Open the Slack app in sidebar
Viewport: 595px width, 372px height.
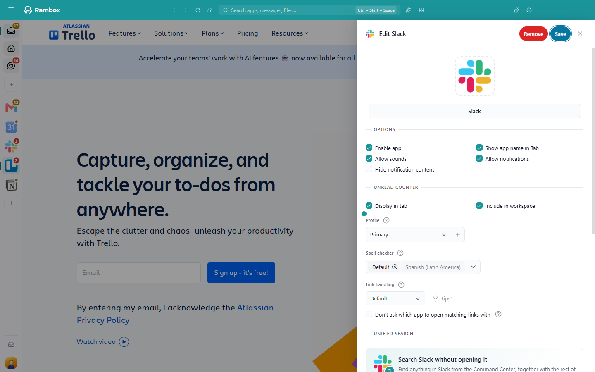click(11, 146)
